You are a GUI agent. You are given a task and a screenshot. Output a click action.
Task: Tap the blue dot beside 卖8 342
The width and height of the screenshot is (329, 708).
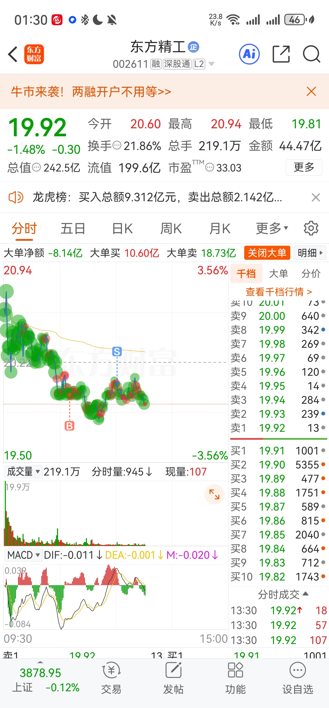coord(323,329)
